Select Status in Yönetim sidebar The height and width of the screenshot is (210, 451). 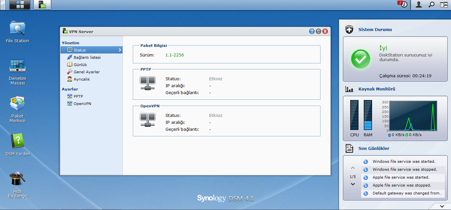[80, 50]
